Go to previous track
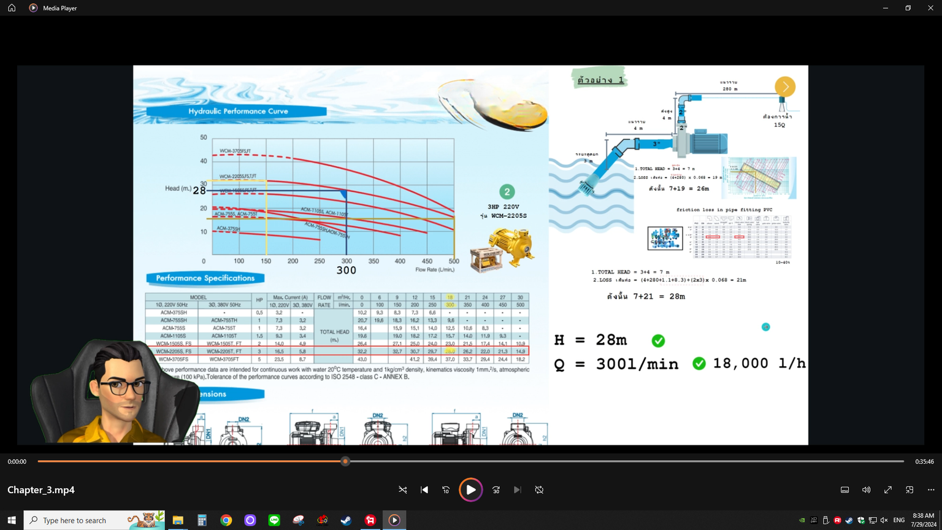The width and height of the screenshot is (942, 530). click(x=424, y=490)
